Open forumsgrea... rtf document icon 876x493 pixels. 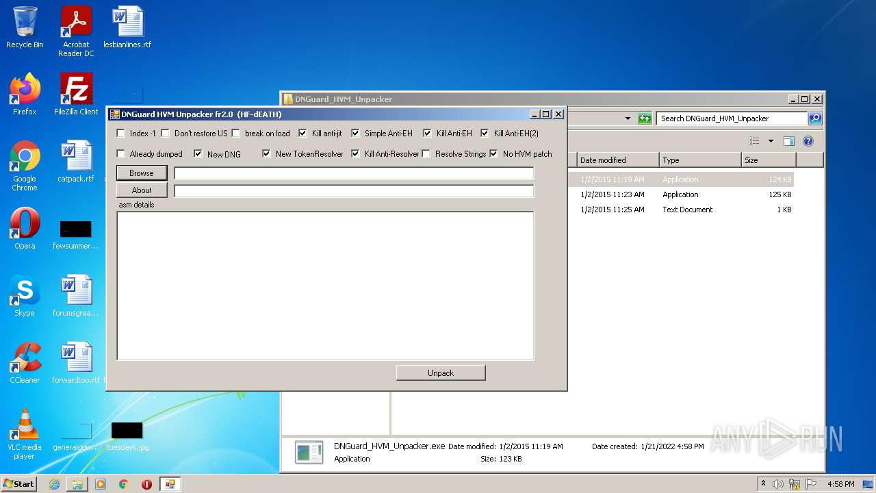tap(76, 296)
